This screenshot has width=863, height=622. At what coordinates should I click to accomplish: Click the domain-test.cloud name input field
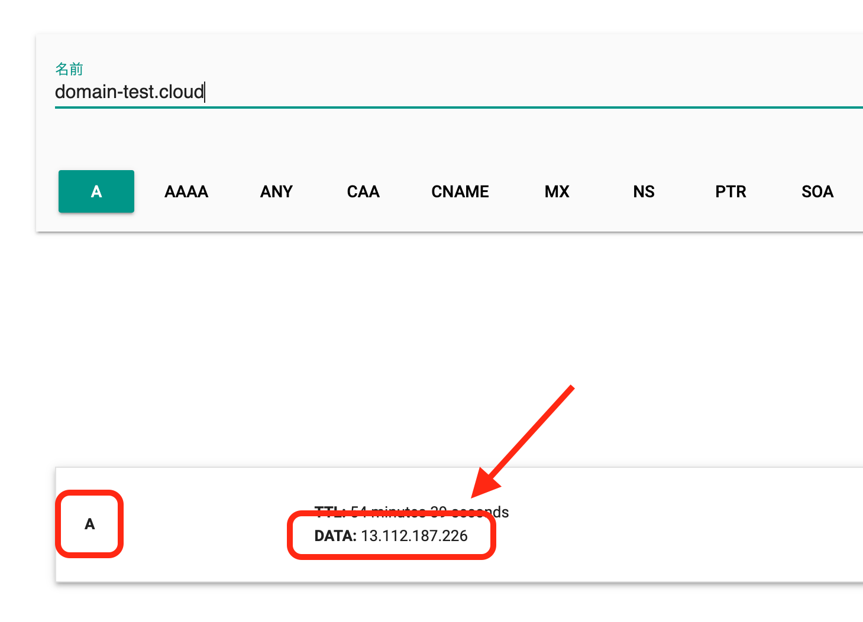tap(355, 92)
